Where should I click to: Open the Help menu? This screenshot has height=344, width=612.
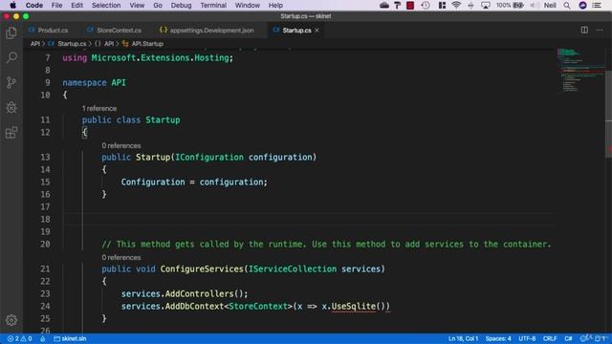click(275, 5)
